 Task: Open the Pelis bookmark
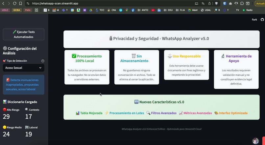pos(28,10)
